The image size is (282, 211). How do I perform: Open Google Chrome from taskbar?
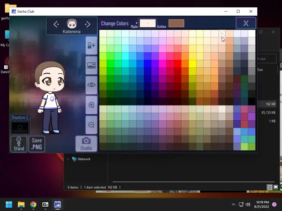point(33,204)
